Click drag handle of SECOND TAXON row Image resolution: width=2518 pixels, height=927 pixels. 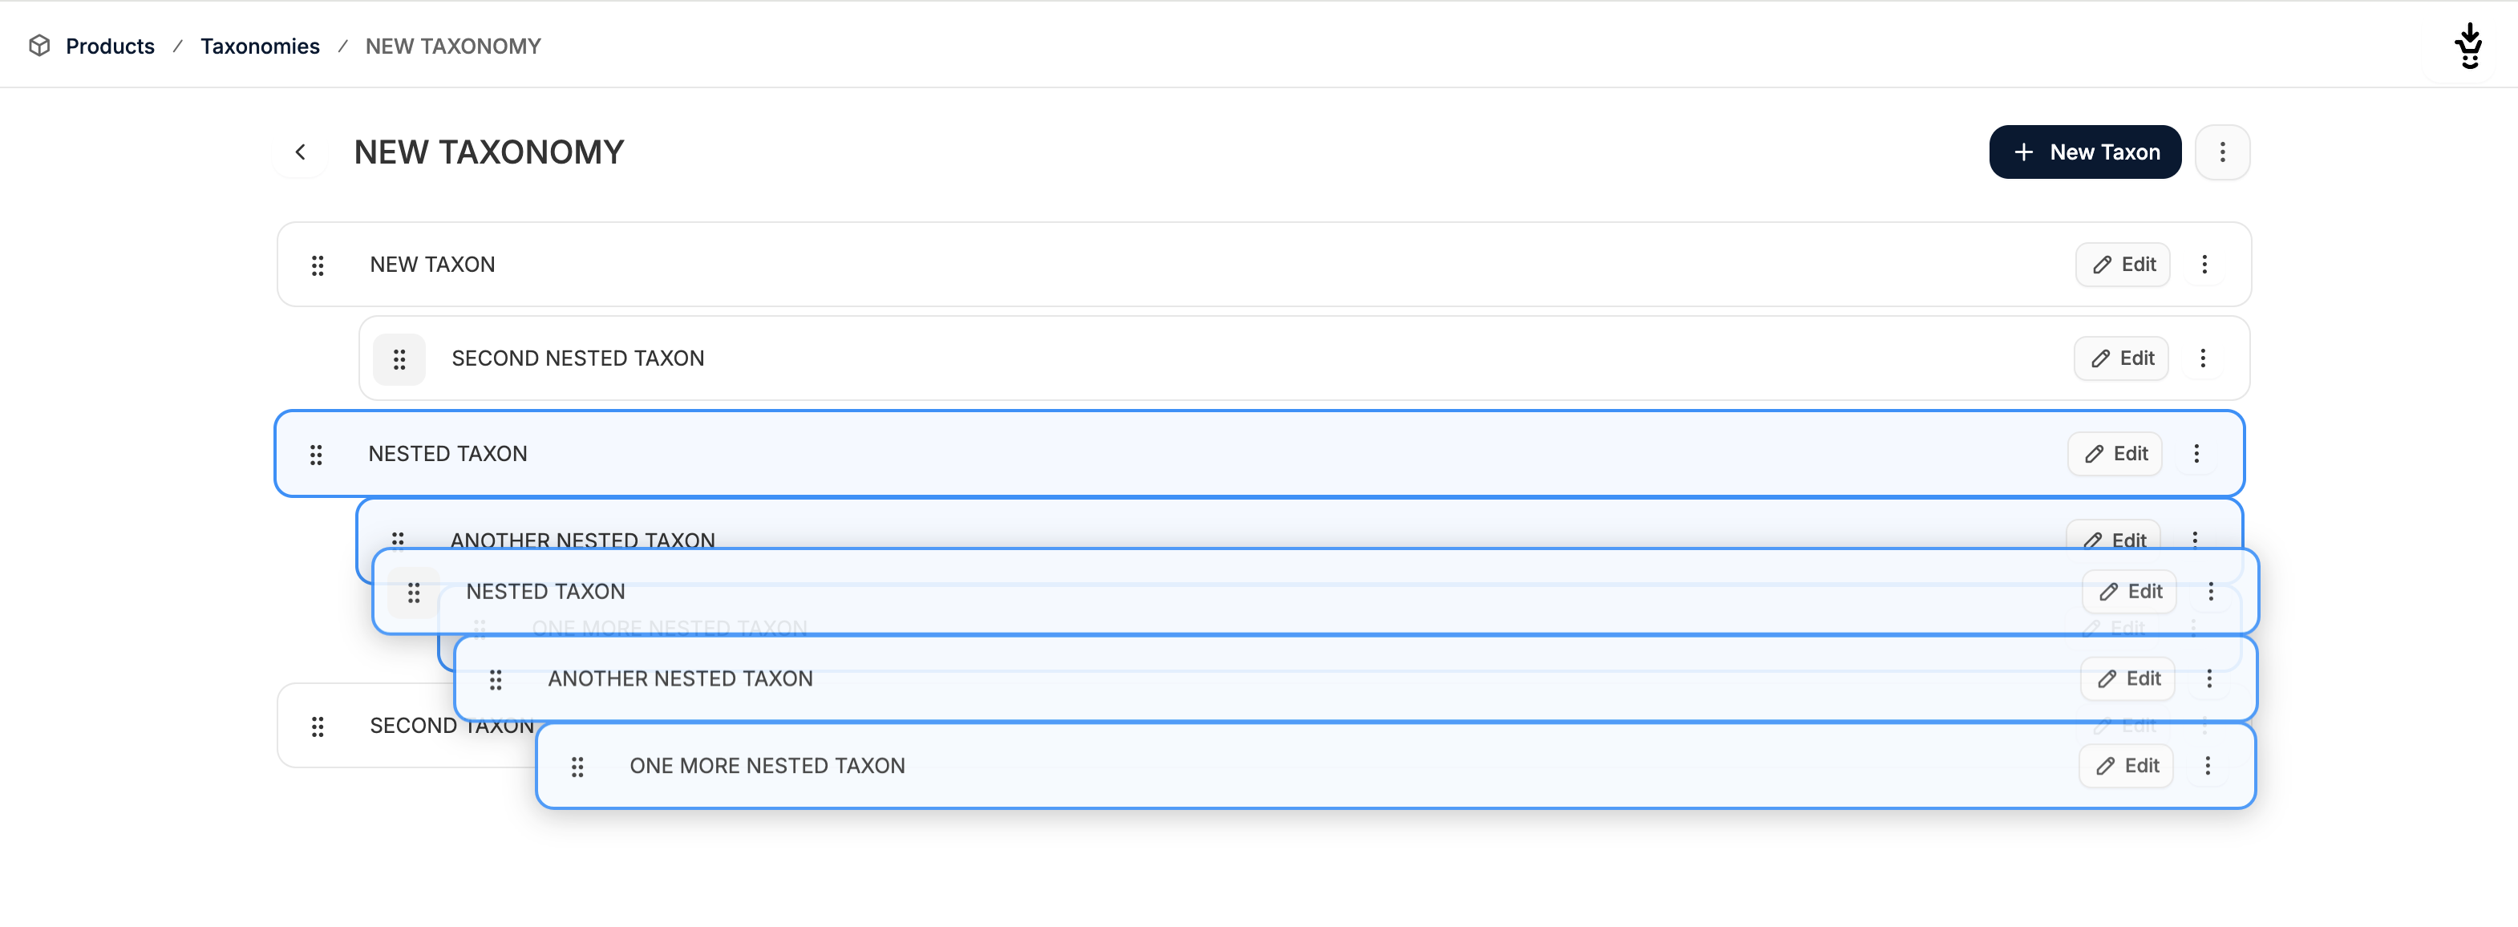(x=318, y=727)
